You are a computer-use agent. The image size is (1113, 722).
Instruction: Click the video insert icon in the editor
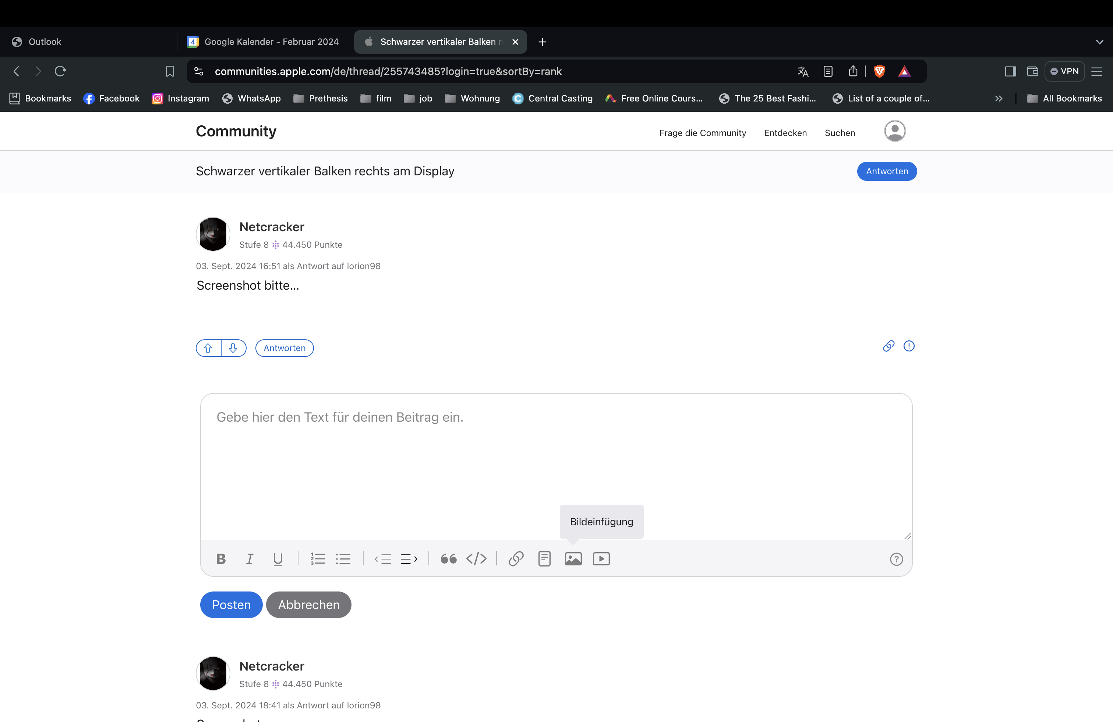click(601, 558)
